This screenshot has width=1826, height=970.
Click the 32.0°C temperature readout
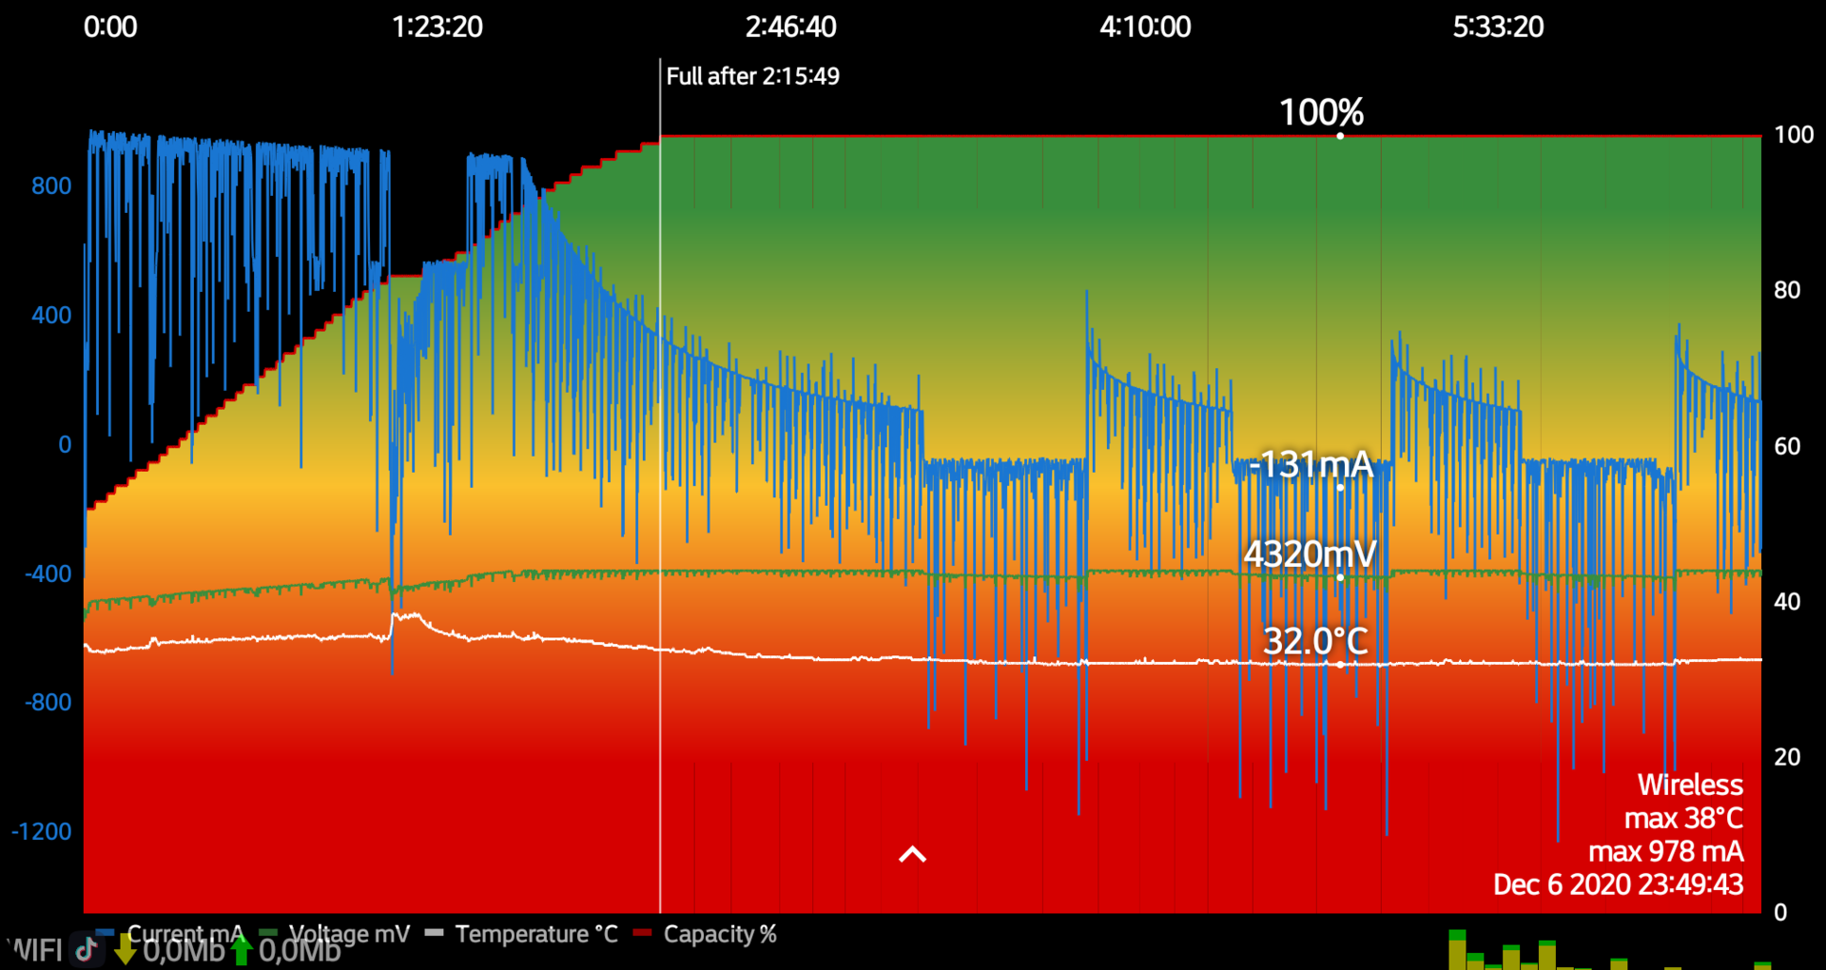1315,641
